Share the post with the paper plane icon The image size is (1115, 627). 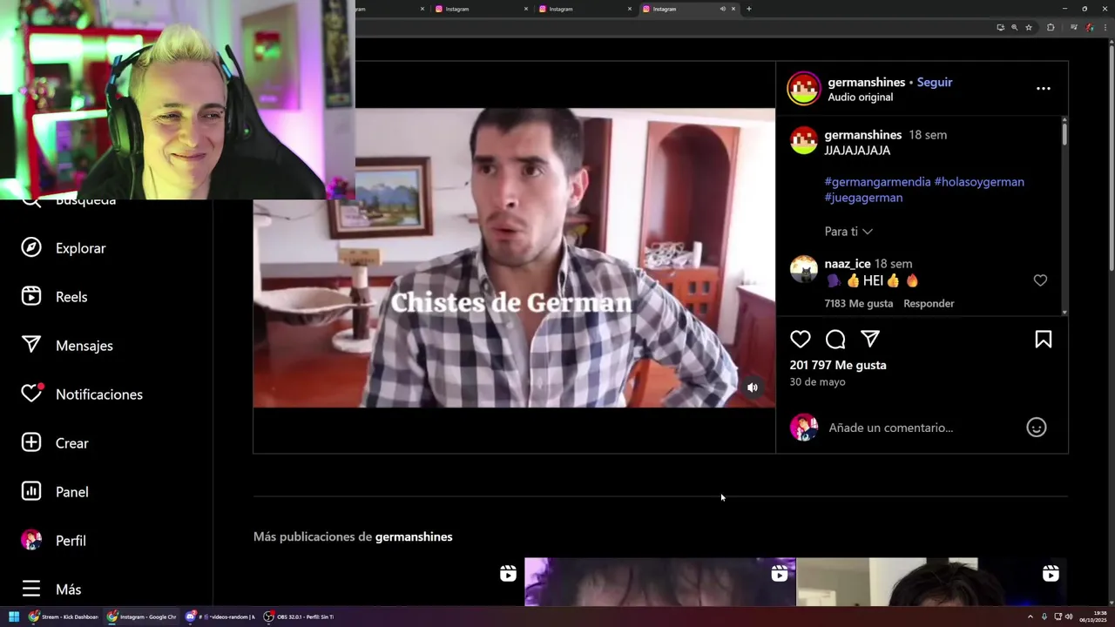pyautogui.click(x=870, y=340)
